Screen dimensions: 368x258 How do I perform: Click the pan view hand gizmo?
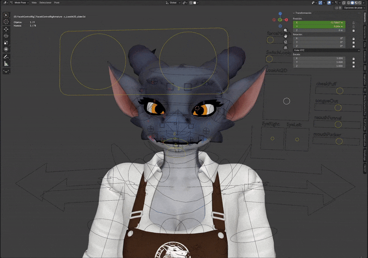[x=285, y=36]
